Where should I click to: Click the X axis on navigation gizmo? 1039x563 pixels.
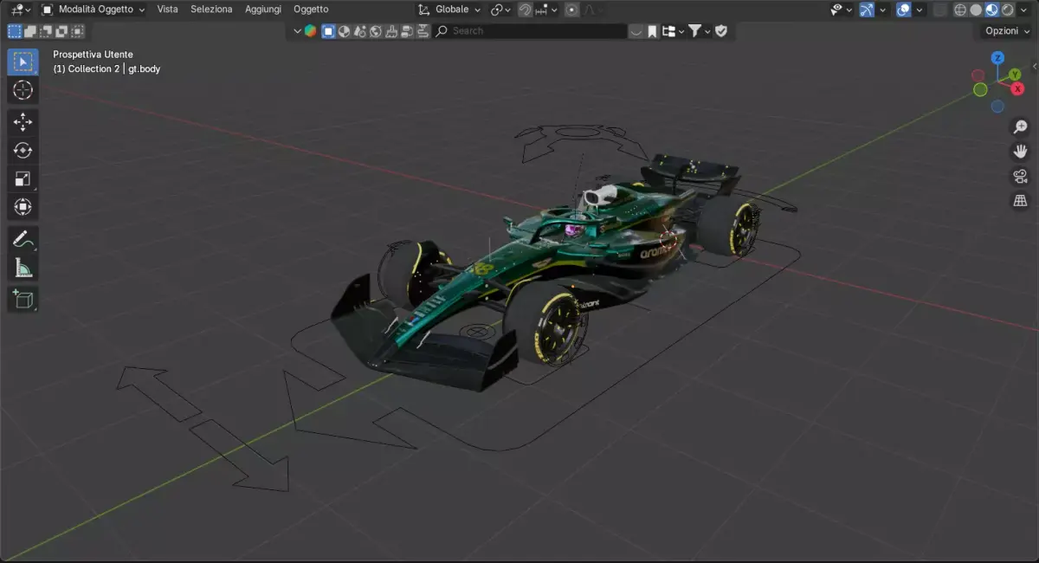1016,89
